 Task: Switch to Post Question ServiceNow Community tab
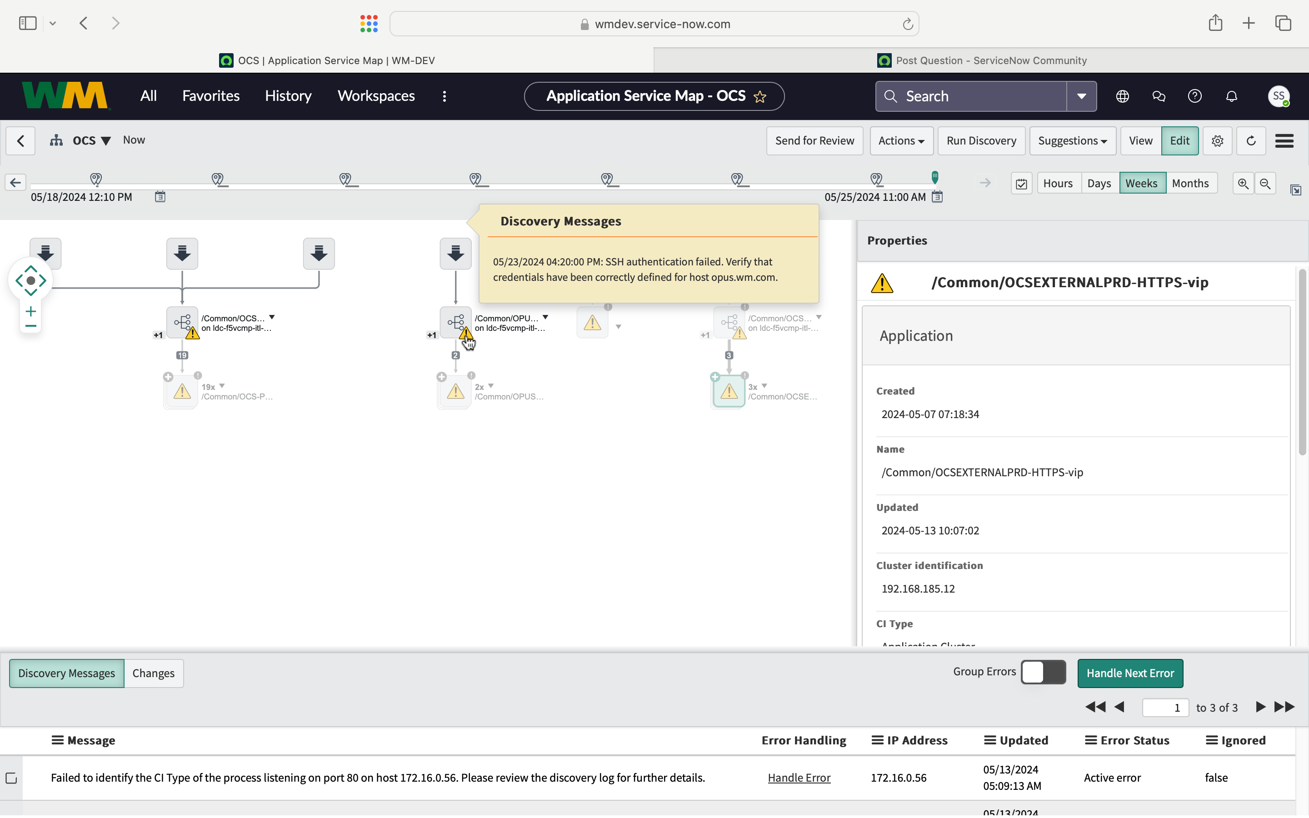coord(982,60)
